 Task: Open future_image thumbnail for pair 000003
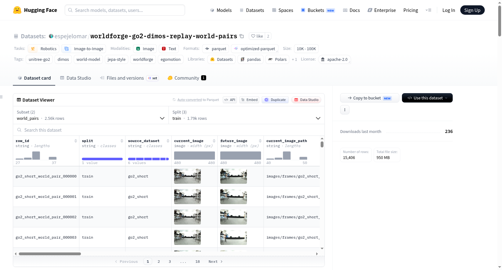[233, 237]
